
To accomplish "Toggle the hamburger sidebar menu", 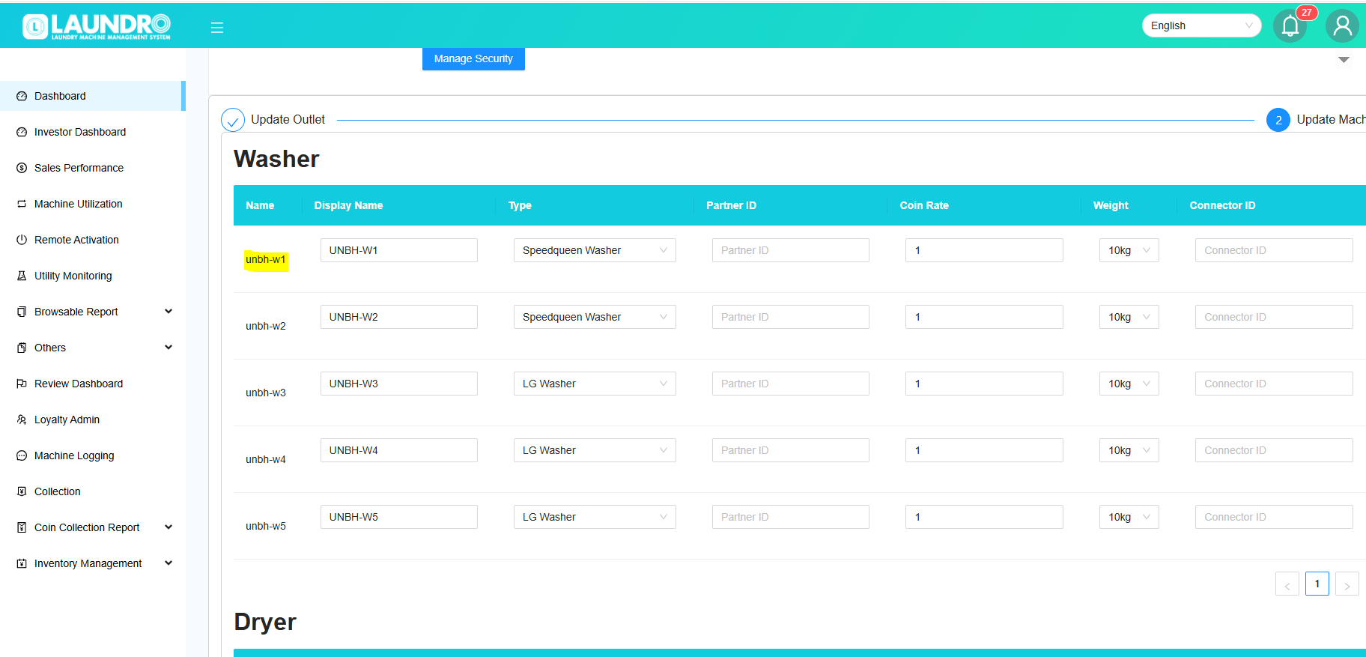I will point(217,28).
